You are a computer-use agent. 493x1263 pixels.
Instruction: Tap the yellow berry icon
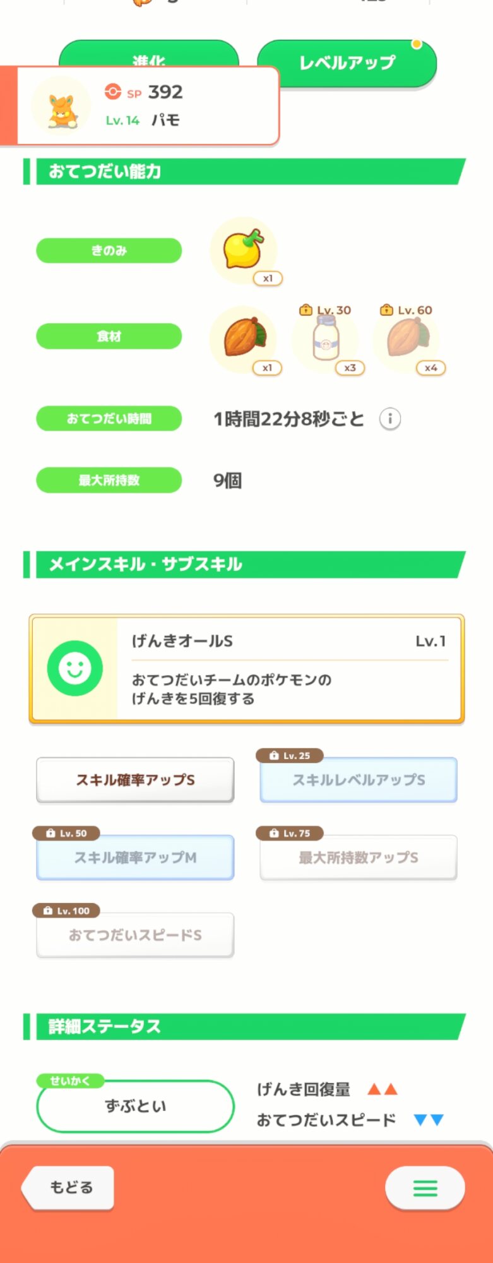[x=243, y=249]
